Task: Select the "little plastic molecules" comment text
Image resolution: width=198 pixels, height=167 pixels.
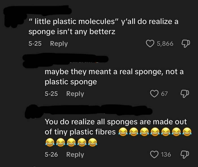Action: pos(103,27)
